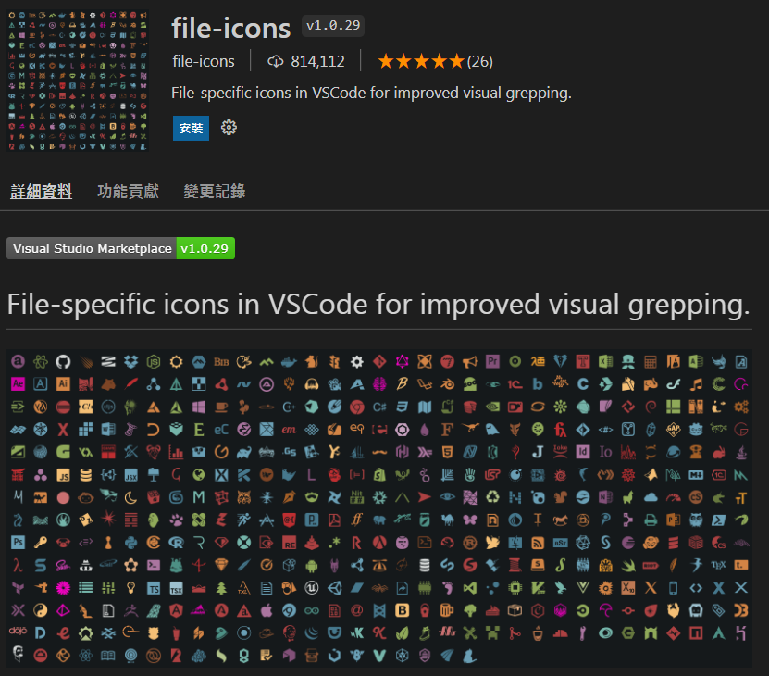Image resolution: width=769 pixels, height=676 pixels.
Task: Click the blue 安裝 install button
Action: click(191, 128)
